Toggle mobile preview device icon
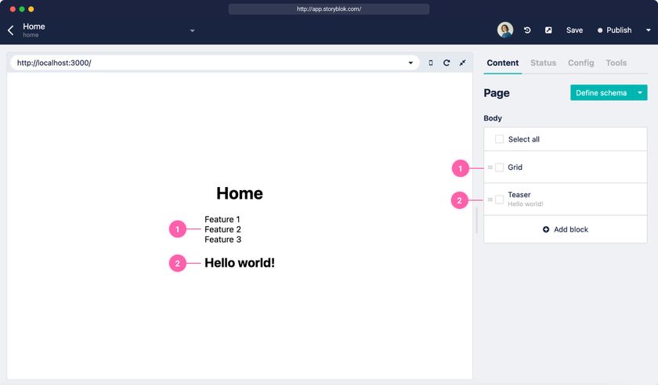Screen dimensions: 658x385 coord(431,63)
